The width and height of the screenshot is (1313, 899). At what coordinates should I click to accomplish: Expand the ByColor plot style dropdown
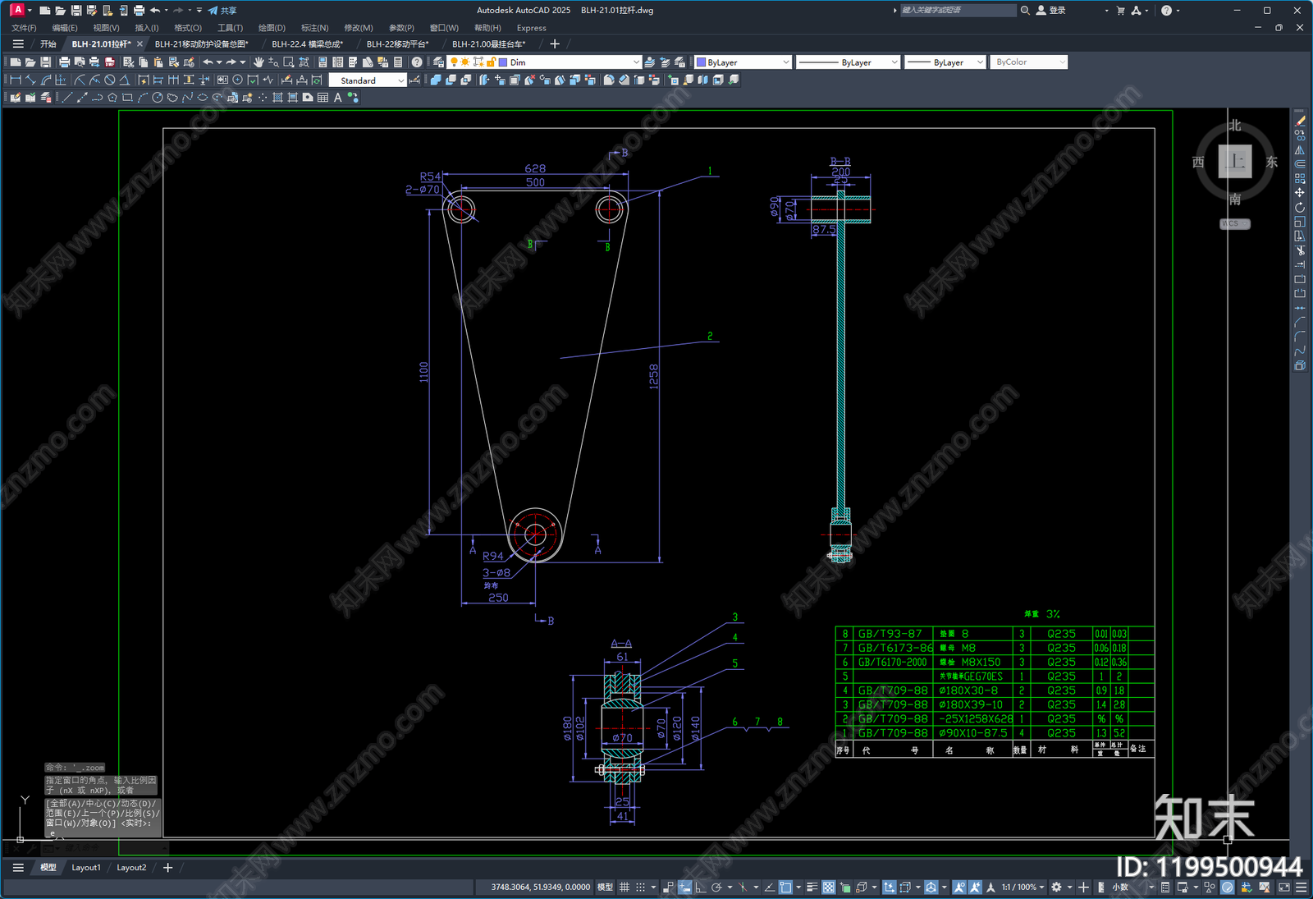[1062, 62]
